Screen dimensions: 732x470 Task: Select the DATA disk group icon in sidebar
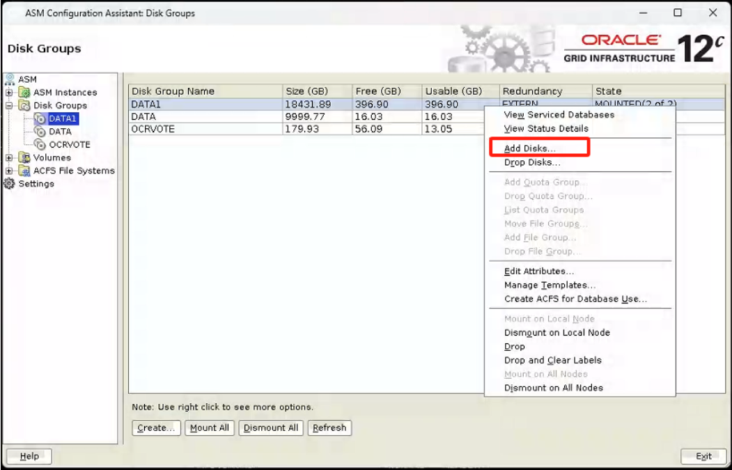(x=40, y=131)
